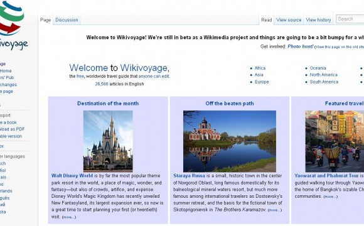Click the Bangkok street photo thumbnail
Image resolution: width=364 pixels, height=226 pixels.
pyautogui.click(x=335, y=141)
